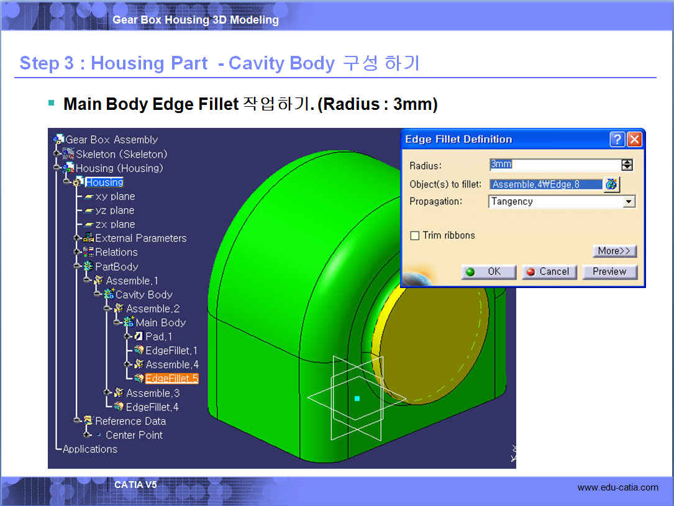Click the dialog help question mark icon
The width and height of the screenshot is (674, 506).
[617, 139]
